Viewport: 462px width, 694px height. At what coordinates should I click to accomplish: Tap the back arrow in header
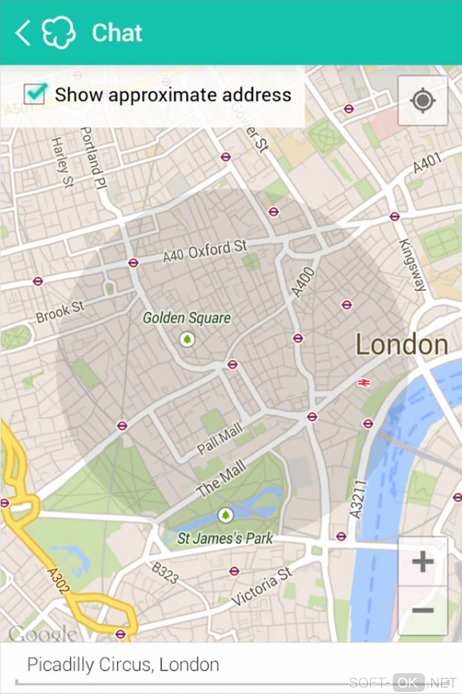(23, 33)
